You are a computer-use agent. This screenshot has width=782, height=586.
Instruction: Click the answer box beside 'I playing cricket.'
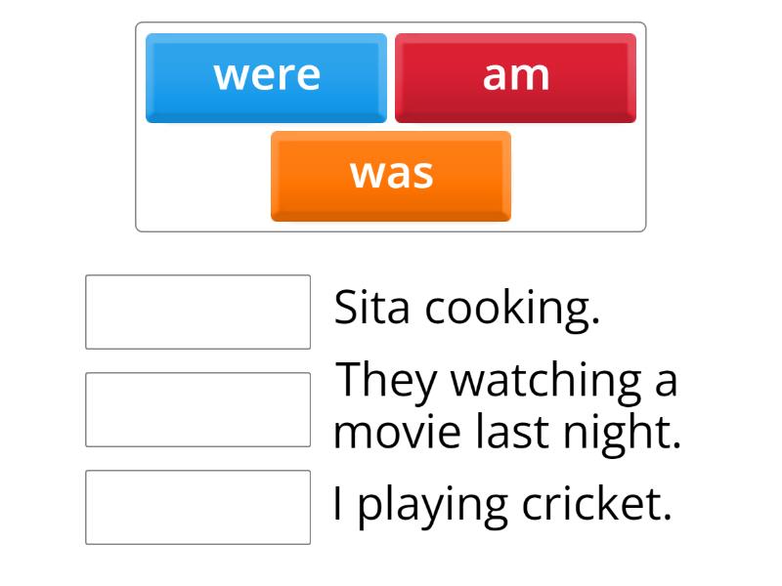click(197, 504)
